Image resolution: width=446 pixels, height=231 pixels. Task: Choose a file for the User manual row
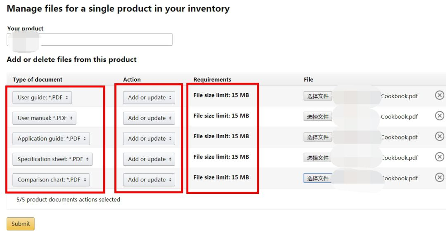click(x=318, y=116)
